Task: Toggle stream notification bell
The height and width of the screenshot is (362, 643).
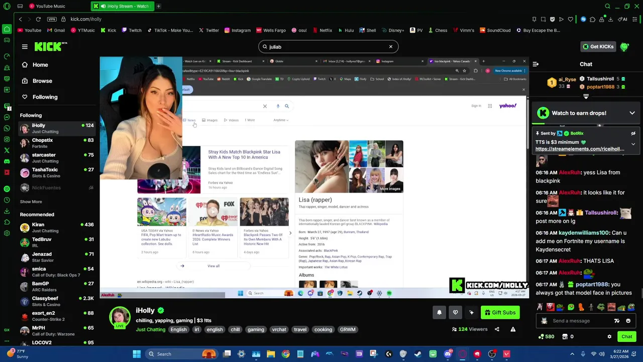Action: pyautogui.click(x=439, y=313)
